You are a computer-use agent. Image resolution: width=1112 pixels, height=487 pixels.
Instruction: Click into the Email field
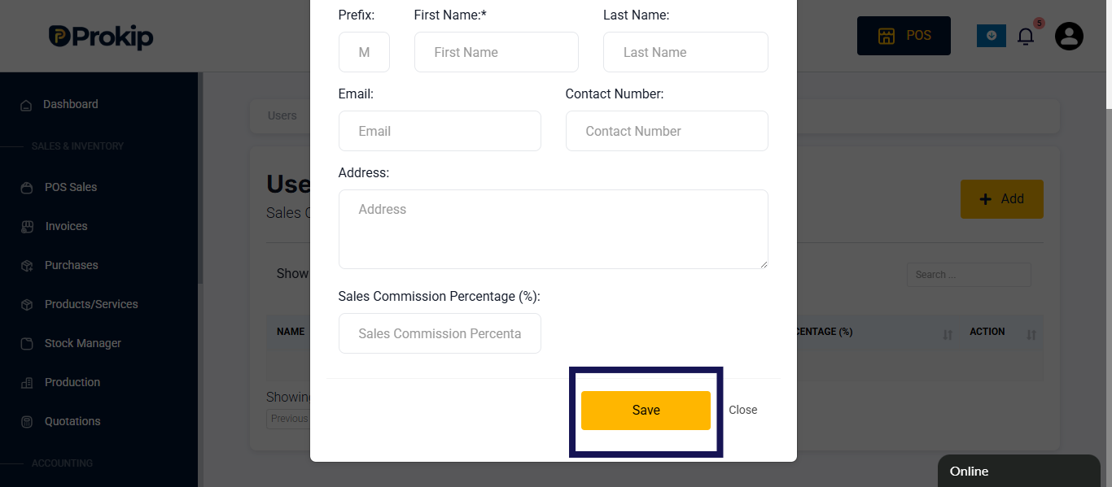point(440,131)
